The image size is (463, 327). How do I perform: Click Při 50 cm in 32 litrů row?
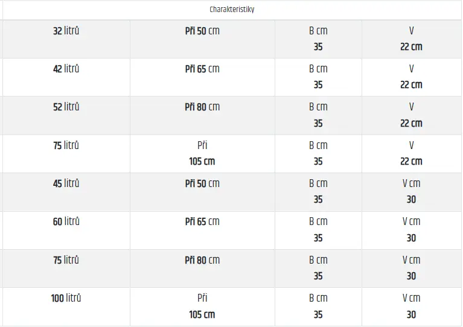coord(202,31)
